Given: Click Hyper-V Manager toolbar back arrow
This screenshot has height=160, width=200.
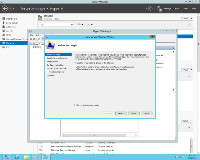Looking at the screenshot, I should pos(31,39).
